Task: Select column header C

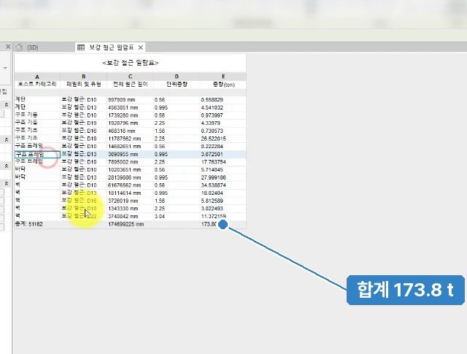Action: pyautogui.click(x=130, y=77)
